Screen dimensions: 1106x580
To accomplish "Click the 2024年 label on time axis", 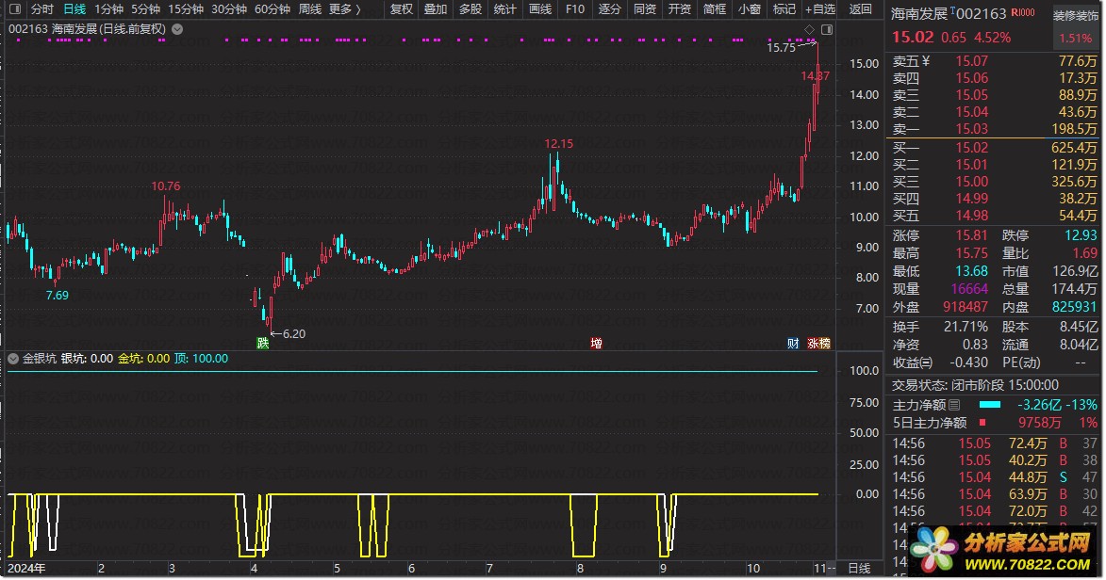I will tap(26, 569).
